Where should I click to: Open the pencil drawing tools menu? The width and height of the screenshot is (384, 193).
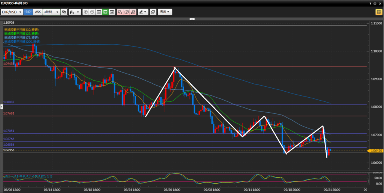[x=143, y=12]
